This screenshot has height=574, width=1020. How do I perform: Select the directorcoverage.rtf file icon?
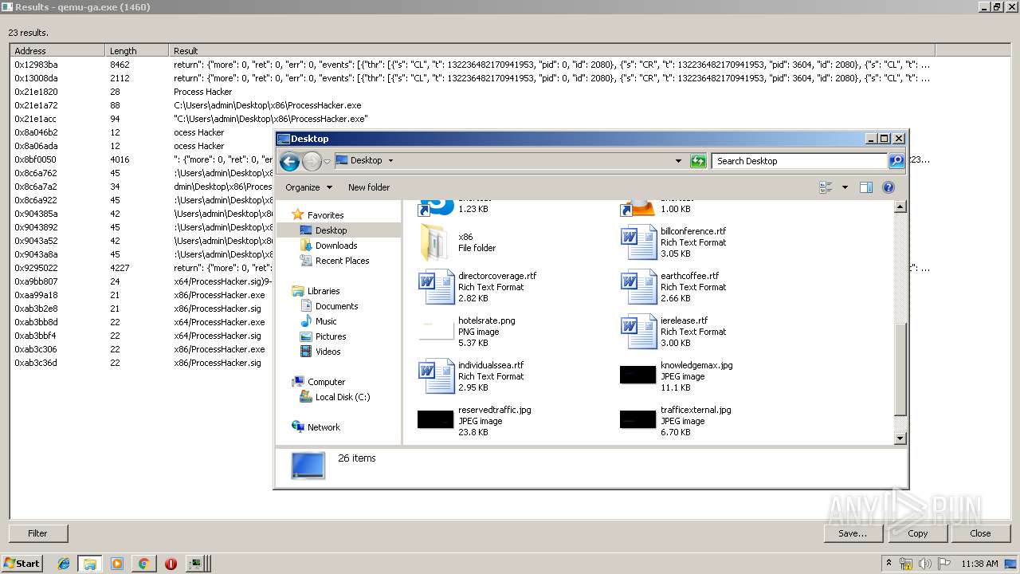tap(436, 287)
